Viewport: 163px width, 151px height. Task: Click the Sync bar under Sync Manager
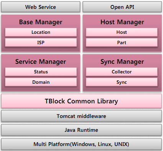[x=122, y=82]
